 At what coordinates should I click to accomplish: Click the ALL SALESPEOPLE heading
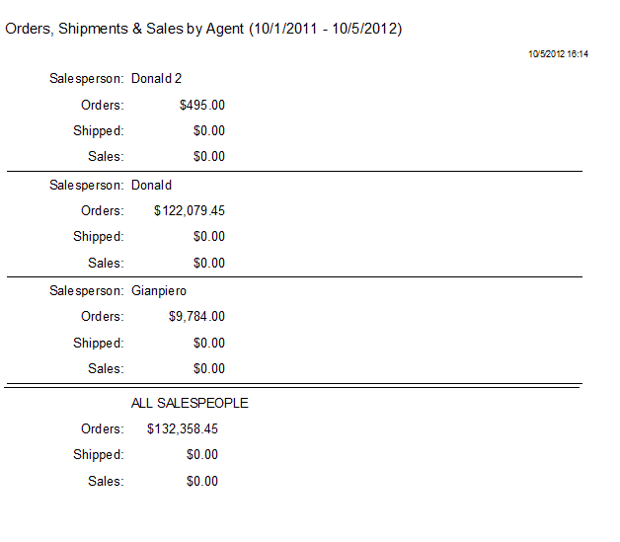pyautogui.click(x=190, y=403)
